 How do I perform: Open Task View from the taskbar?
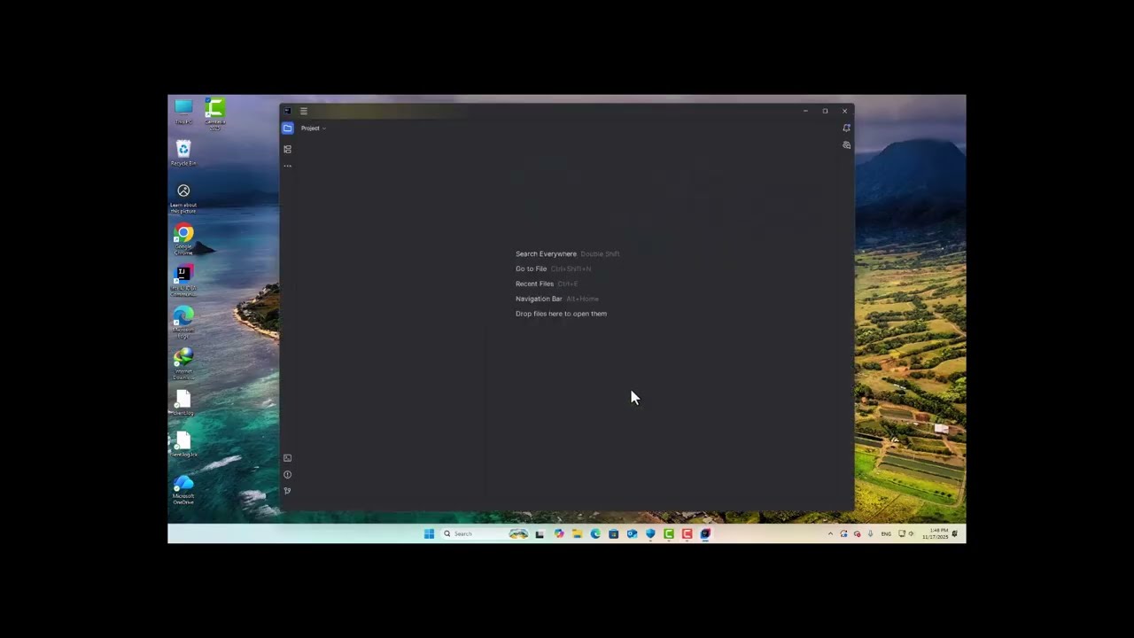(540, 533)
